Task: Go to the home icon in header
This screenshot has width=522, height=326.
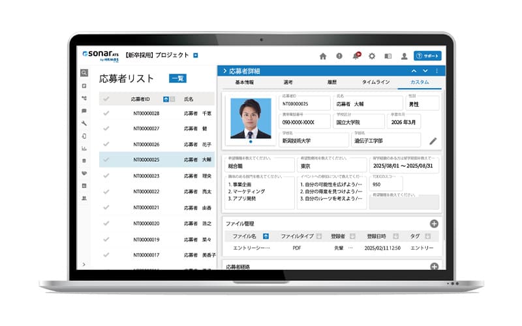Action: (323, 56)
